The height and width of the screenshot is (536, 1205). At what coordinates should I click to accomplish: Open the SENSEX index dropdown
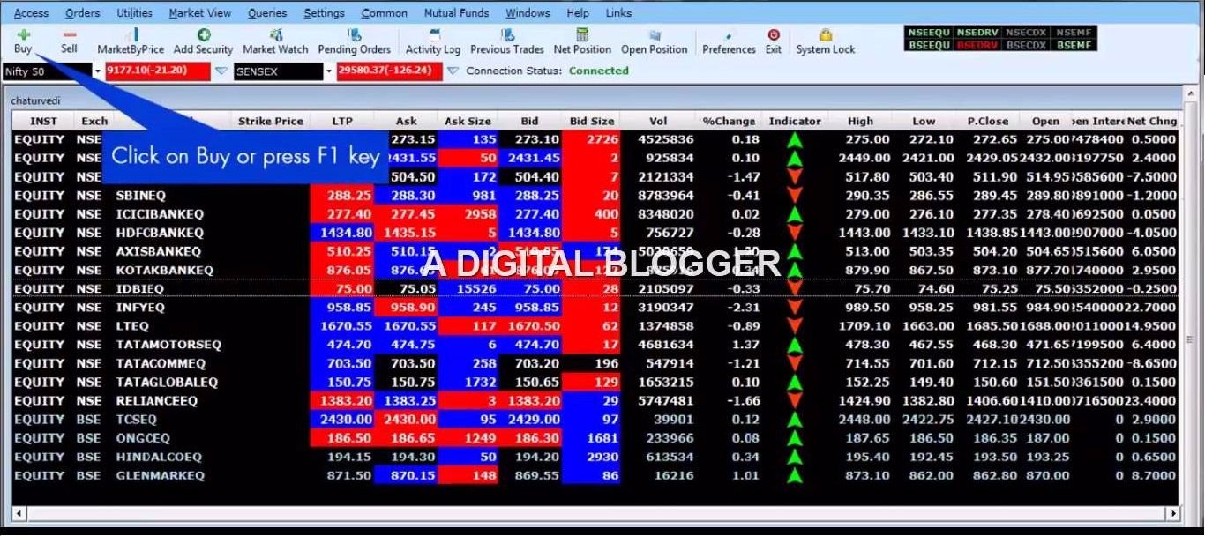coord(329,71)
